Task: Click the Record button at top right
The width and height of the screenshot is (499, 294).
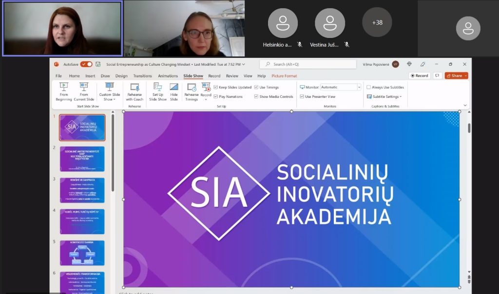Action: (x=420, y=75)
